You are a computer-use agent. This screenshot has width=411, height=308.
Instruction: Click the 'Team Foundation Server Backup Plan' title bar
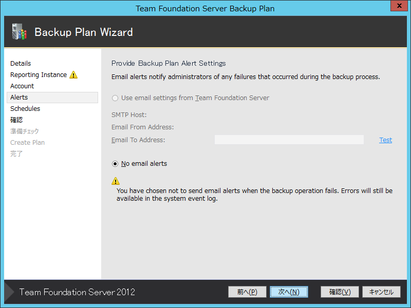pyautogui.click(x=205, y=8)
